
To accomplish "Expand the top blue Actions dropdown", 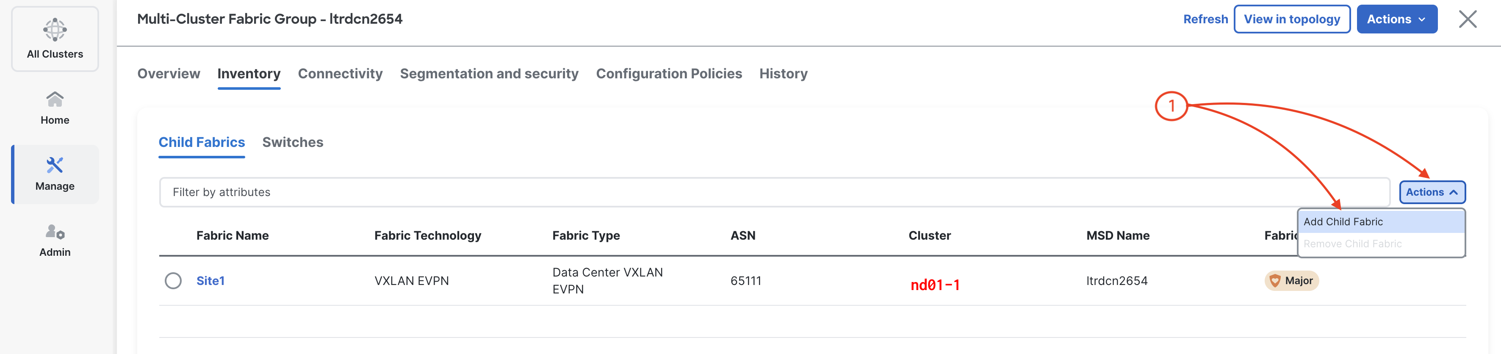I will pos(1396,19).
